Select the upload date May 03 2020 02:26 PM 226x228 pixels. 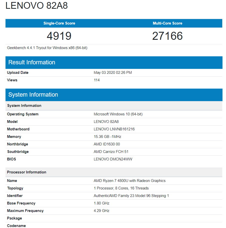coord(113,73)
